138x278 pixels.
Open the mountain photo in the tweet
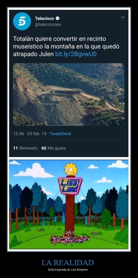69,95
